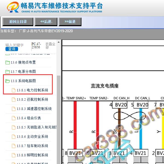164x164 pixels.
Task: Click the BV21 connector box at pin 4
Action: pyautogui.click(x=141, y=153)
